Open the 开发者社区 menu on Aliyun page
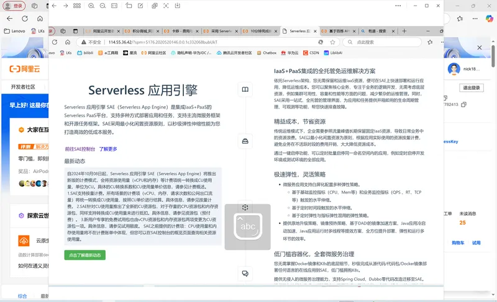The height and width of the screenshot is (302, 497). point(23,87)
